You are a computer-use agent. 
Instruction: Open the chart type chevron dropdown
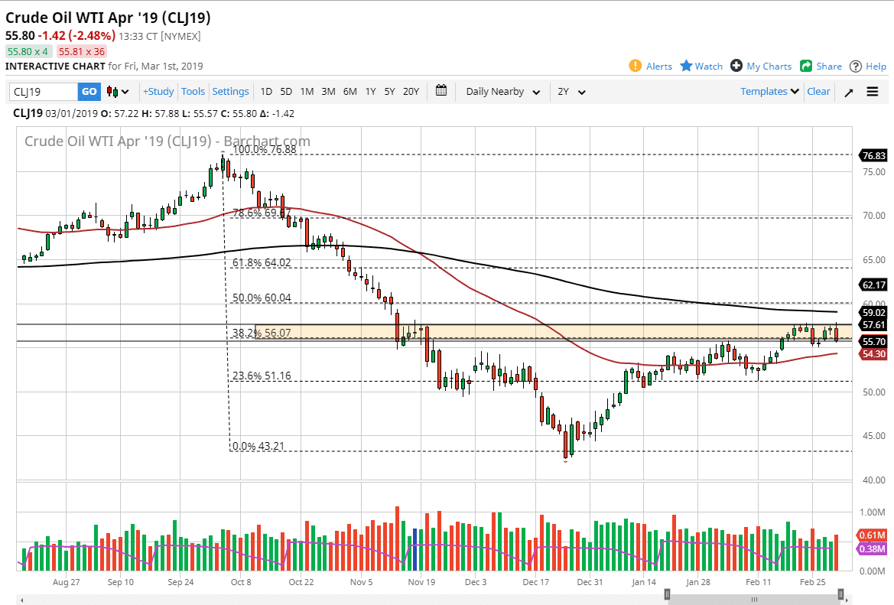click(x=125, y=91)
